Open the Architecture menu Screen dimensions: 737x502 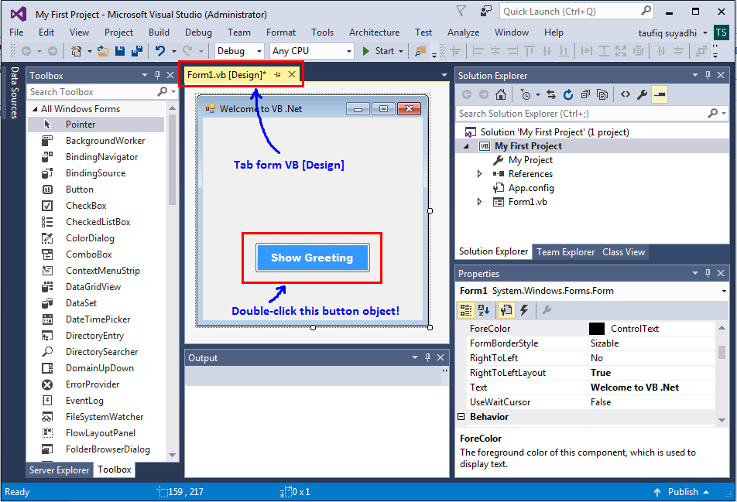(374, 32)
